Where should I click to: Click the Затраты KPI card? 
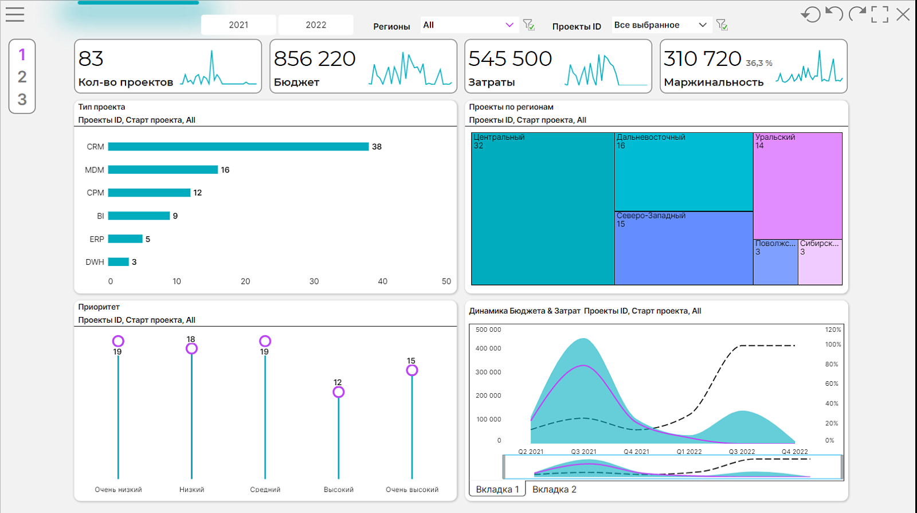pos(558,66)
